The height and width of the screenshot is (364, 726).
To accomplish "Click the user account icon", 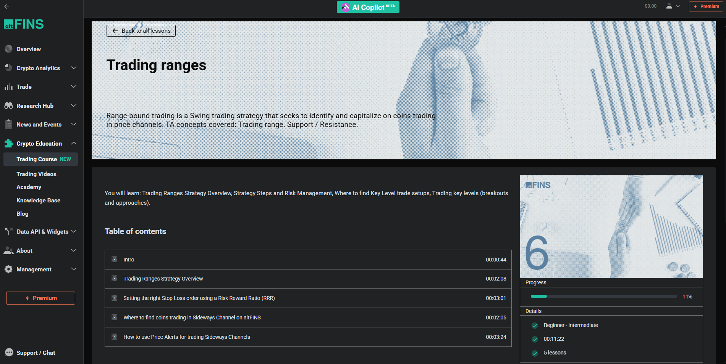I will (669, 6).
